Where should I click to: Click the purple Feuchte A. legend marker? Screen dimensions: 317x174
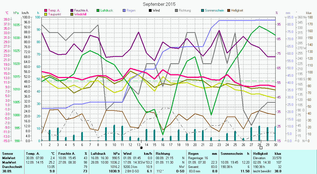72,10
